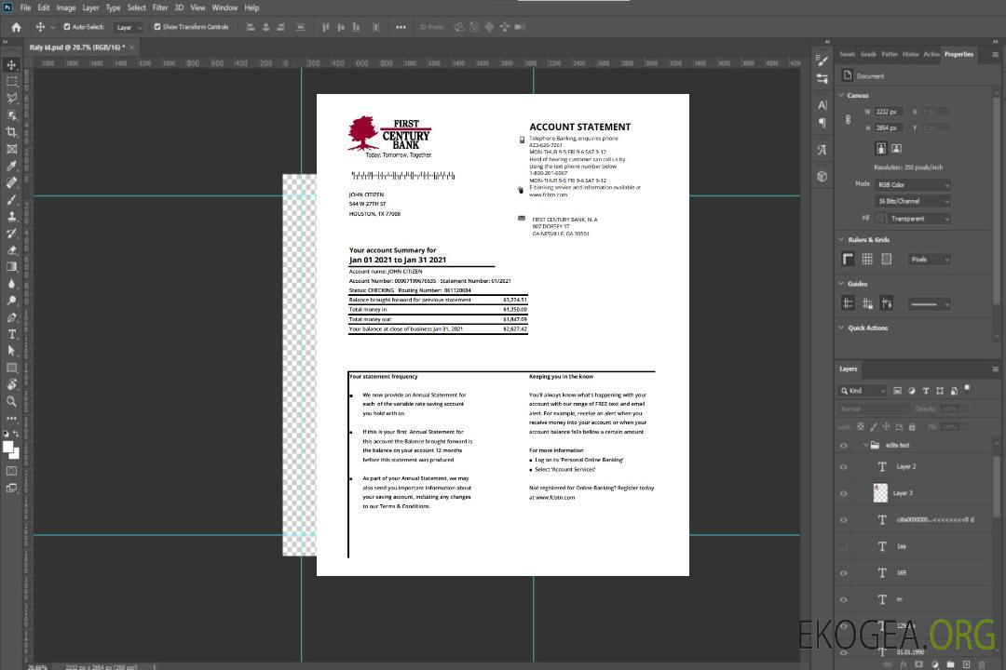Select the Horizontal Type tool
The image size is (1006, 670).
(11, 334)
